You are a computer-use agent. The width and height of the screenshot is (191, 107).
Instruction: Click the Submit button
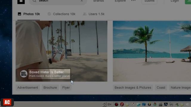click(149, 1)
